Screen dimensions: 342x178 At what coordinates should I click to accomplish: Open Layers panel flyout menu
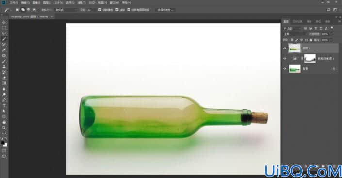[x=339, y=21]
